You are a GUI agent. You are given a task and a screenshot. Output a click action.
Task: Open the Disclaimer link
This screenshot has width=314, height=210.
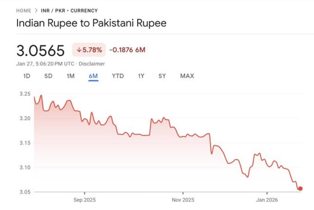point(92,64)
